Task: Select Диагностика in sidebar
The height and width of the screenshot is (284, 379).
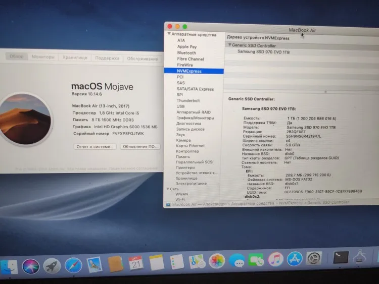Action: point(188,123)
